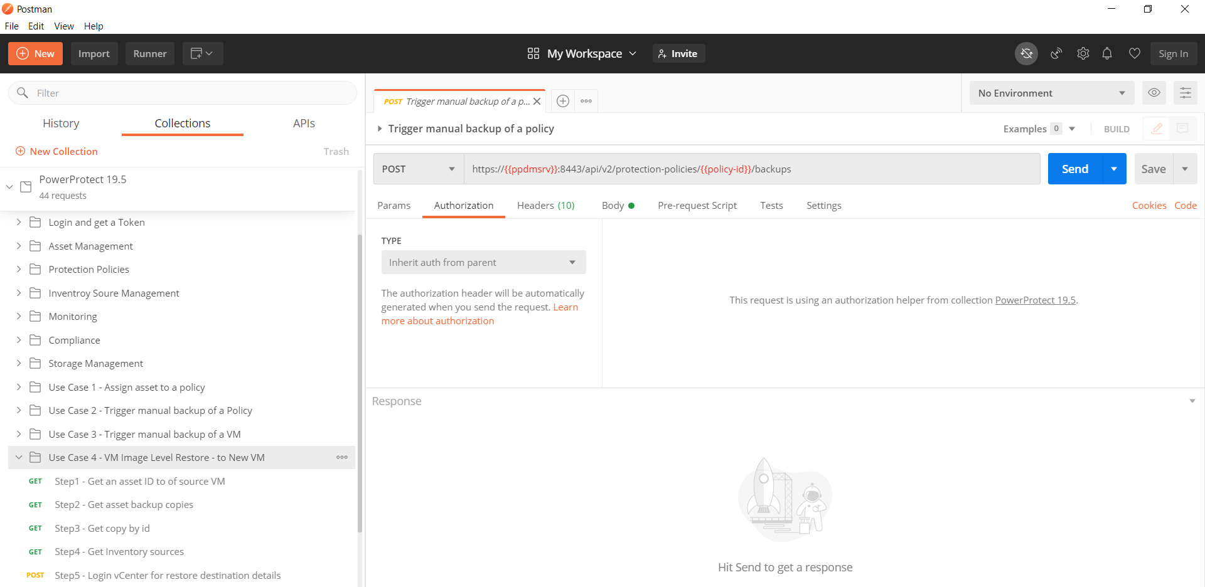
Task: Open the Trash link
Action: (x=336, y=151)
